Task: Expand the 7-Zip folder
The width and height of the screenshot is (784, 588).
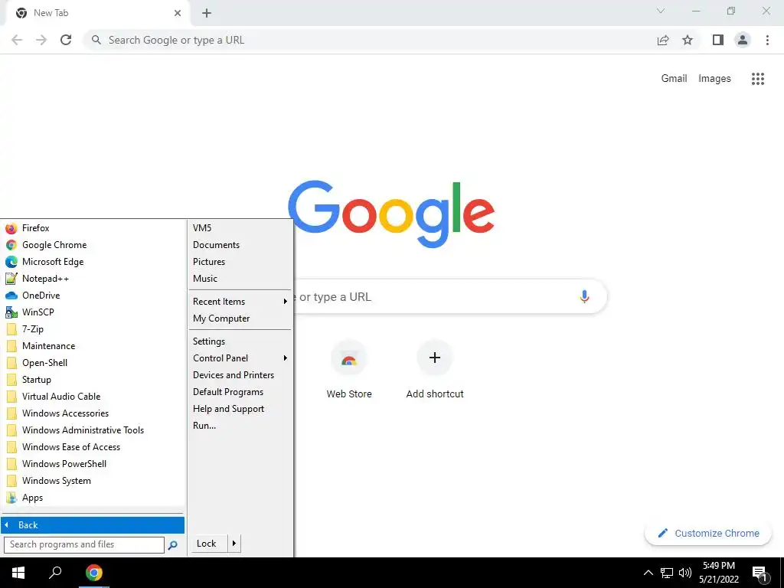Action: pos(93,329)
